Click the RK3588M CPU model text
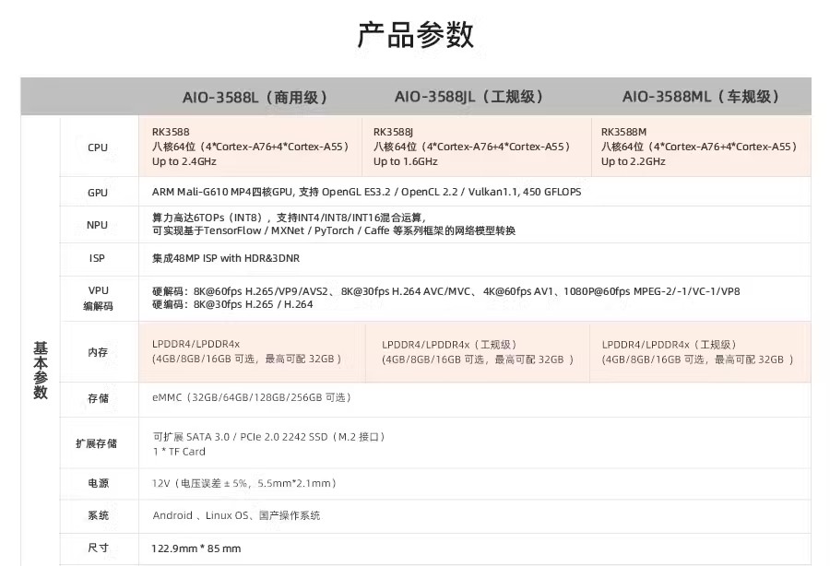 coord(624,132)
